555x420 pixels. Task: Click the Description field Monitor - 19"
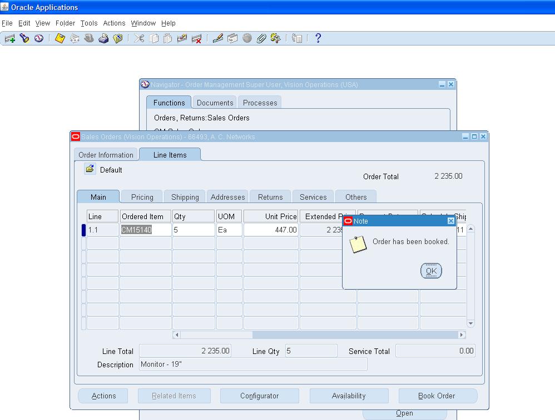click(x=254, y=364)
